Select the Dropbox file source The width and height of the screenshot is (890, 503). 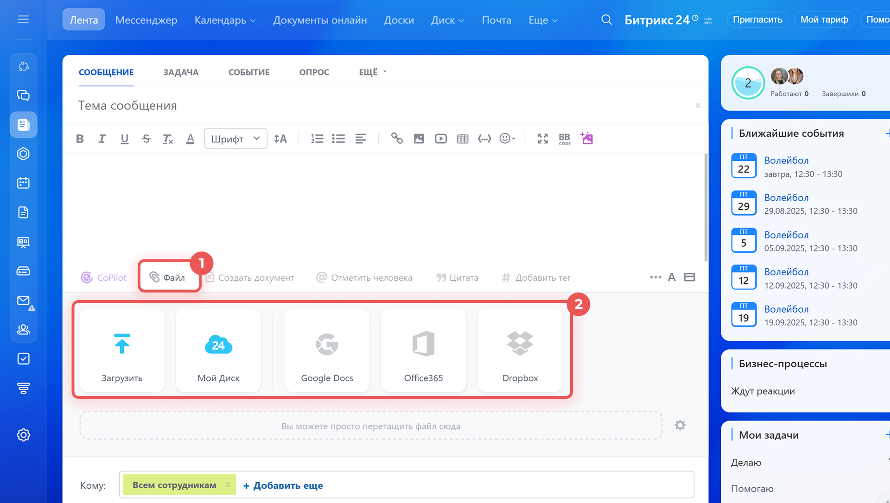[520, 351]
